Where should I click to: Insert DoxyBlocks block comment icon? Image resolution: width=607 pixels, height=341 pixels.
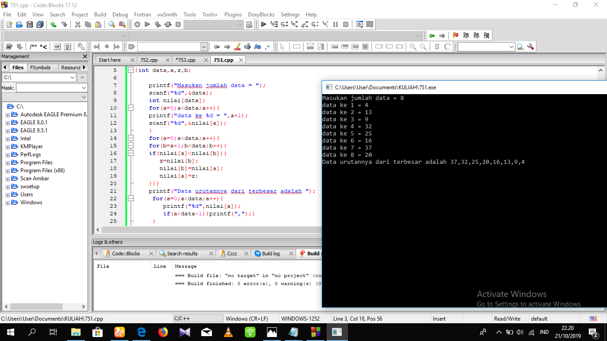click(33, 46)
